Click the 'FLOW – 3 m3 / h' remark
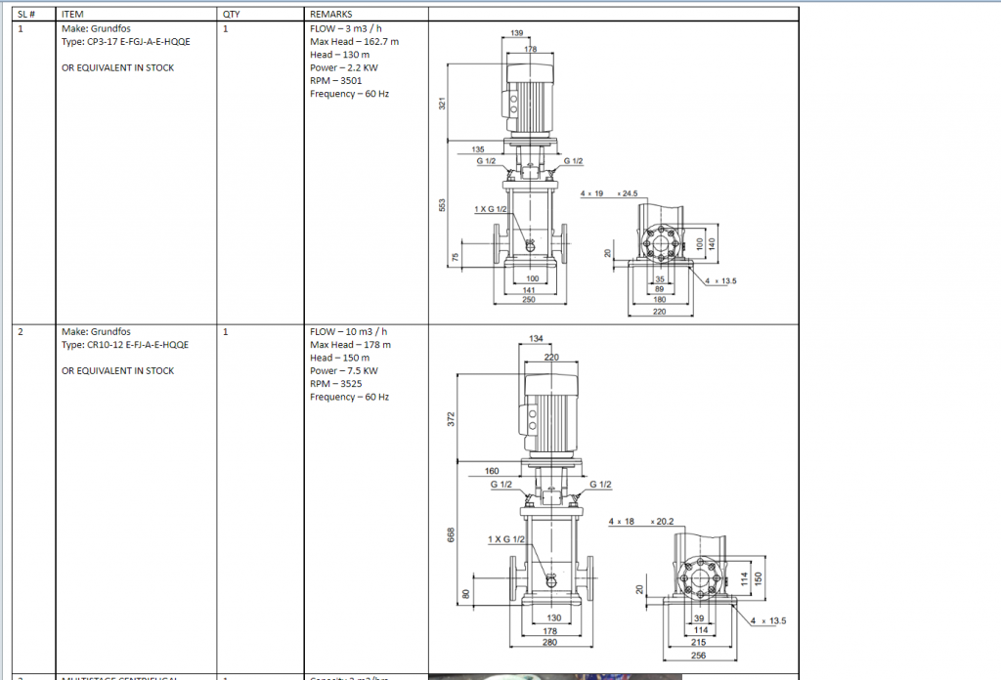Image resolution: width=1001 pixels, height=680 pixels. pyautogui.click(x=348, y=29)
